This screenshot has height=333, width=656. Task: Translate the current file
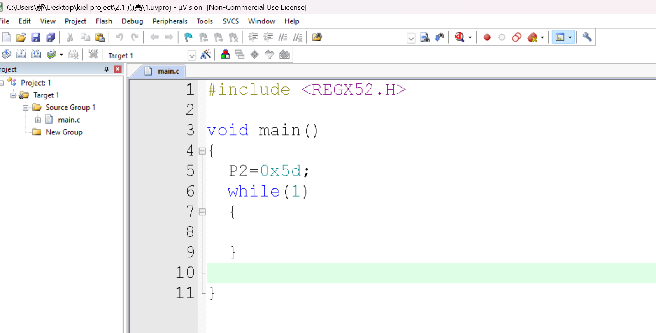7,54
